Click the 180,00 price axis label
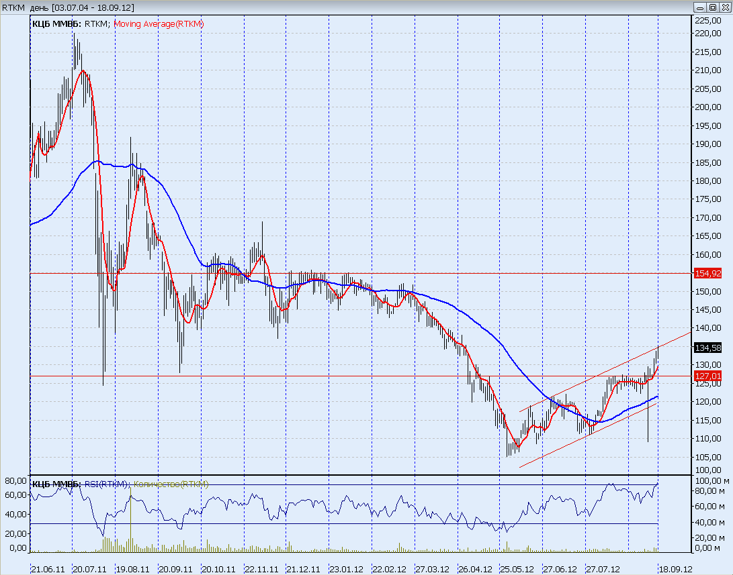Viewport: 733px width, 575px height. pyautogui.click(x=708, y=181)
